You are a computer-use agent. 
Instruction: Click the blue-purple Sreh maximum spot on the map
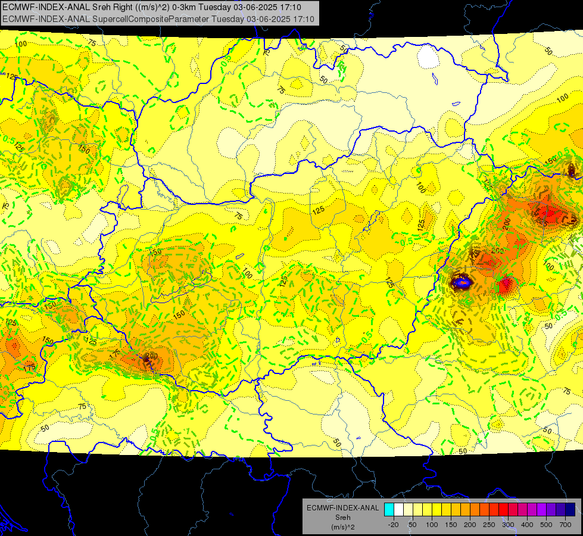(462, 282)
